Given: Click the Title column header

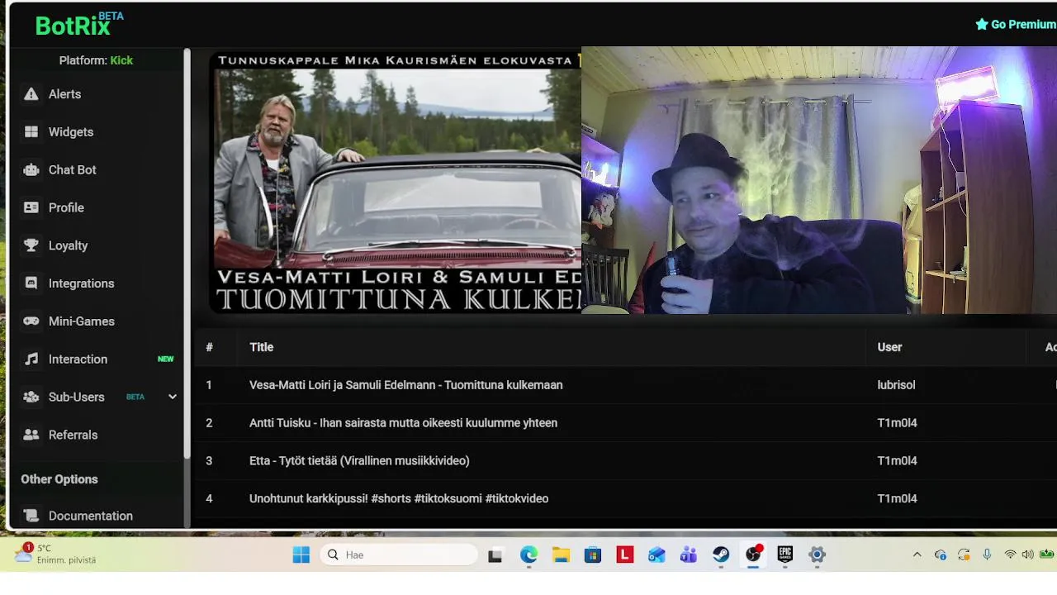Looking at the screenshot, I should click(261, 347).
